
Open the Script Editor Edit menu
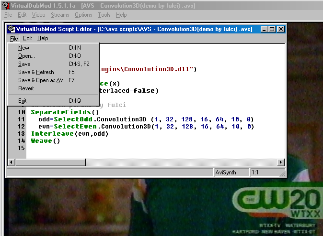tap(27, 38)
